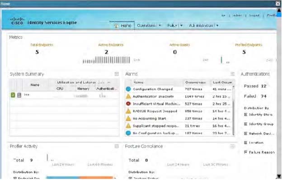Image resolution: width=282 pixels, height=181 pixels.
Task: Click the endpoint profile distribution color bar
Action: (x=80, y=177)
